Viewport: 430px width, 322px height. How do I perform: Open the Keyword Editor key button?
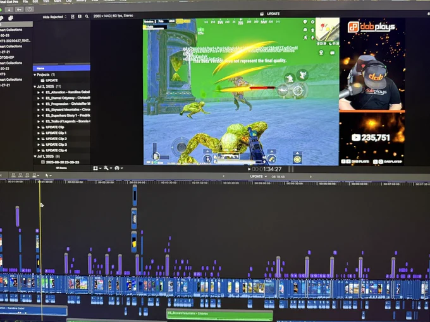pos(19,9)
